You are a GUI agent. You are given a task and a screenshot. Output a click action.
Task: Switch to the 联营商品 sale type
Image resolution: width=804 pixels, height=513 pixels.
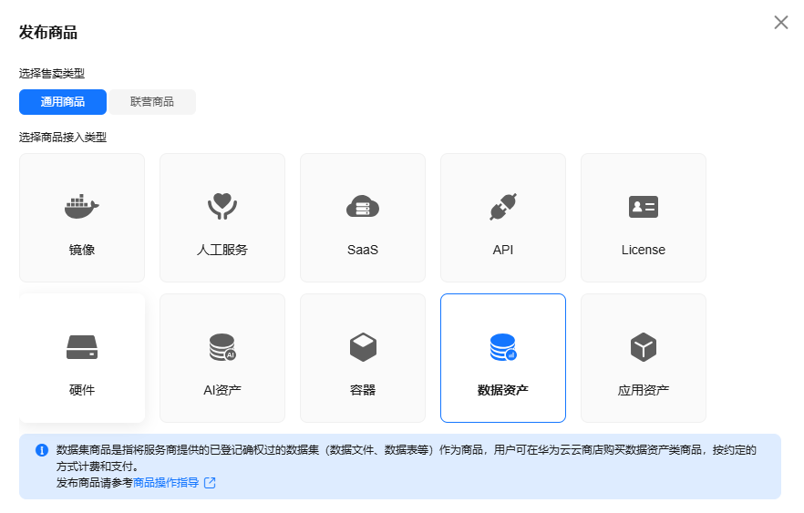pos(151,102)
